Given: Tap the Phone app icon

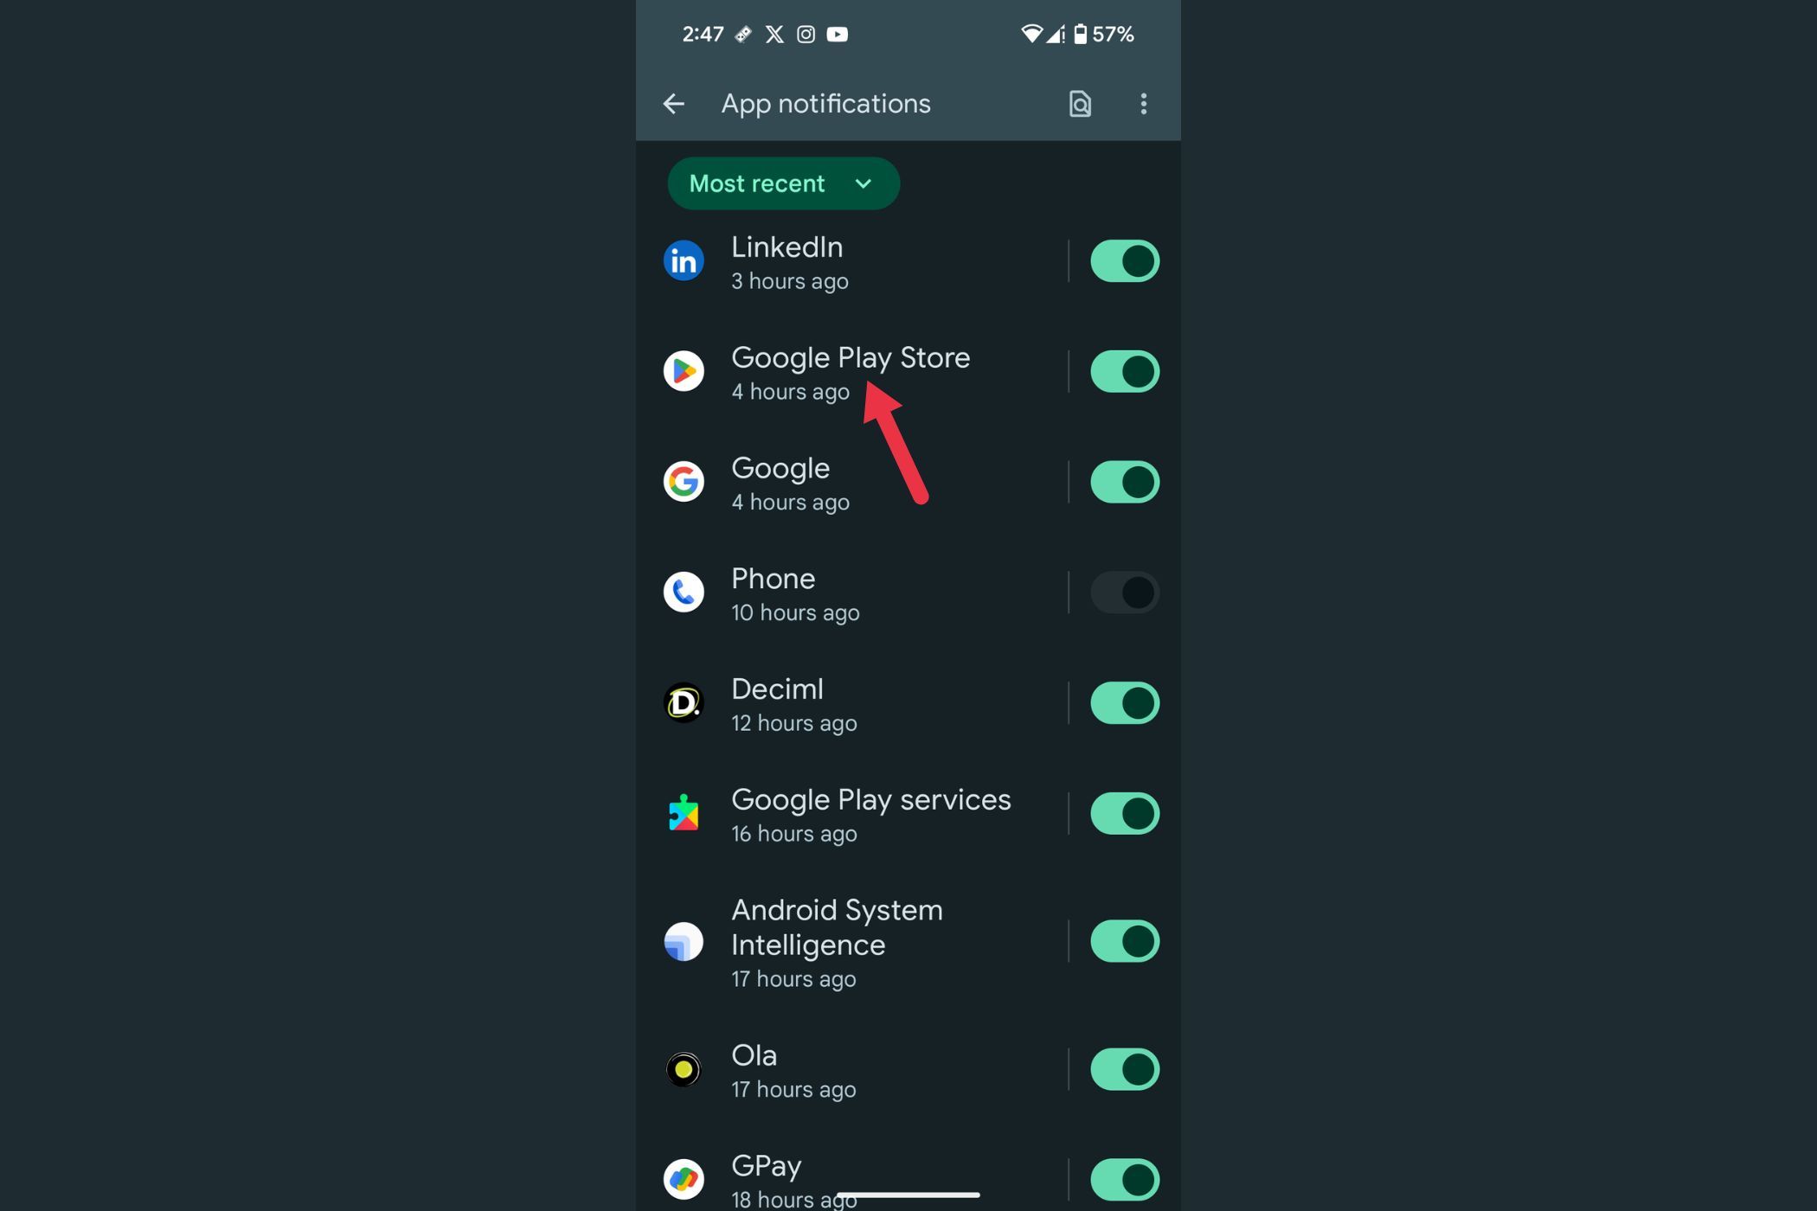Looking at the screenshot, I should [x=683, y=592].
